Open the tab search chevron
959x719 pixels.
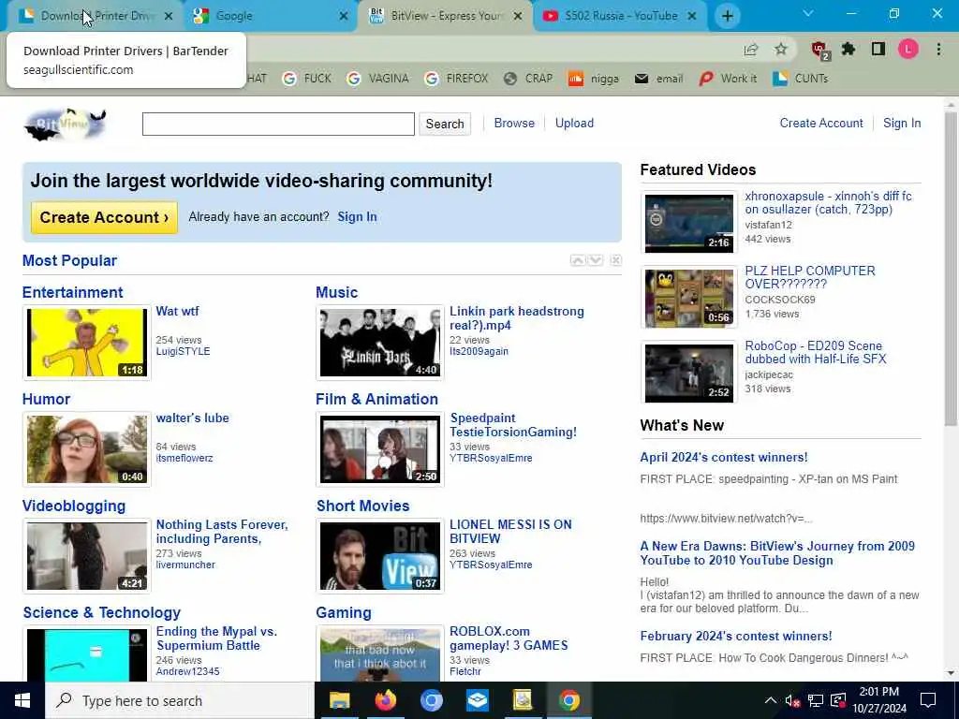(x=808, y=13)
